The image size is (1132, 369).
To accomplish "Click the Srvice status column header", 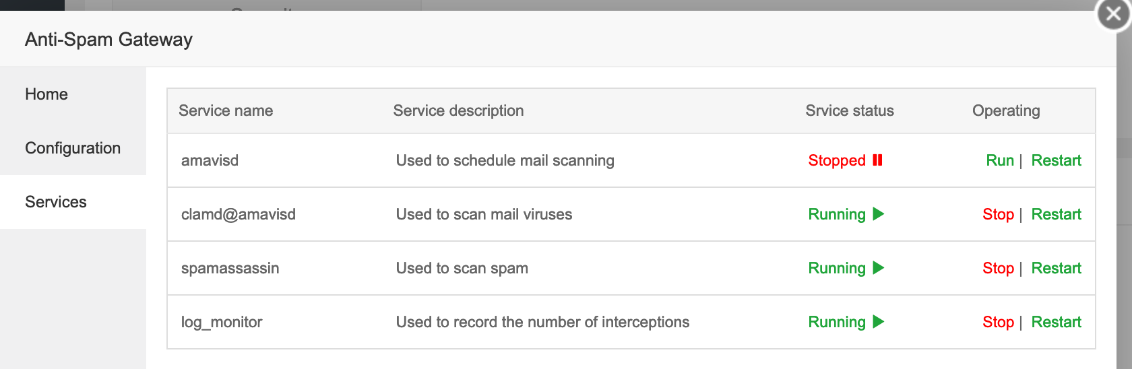I will click(850, 110).
